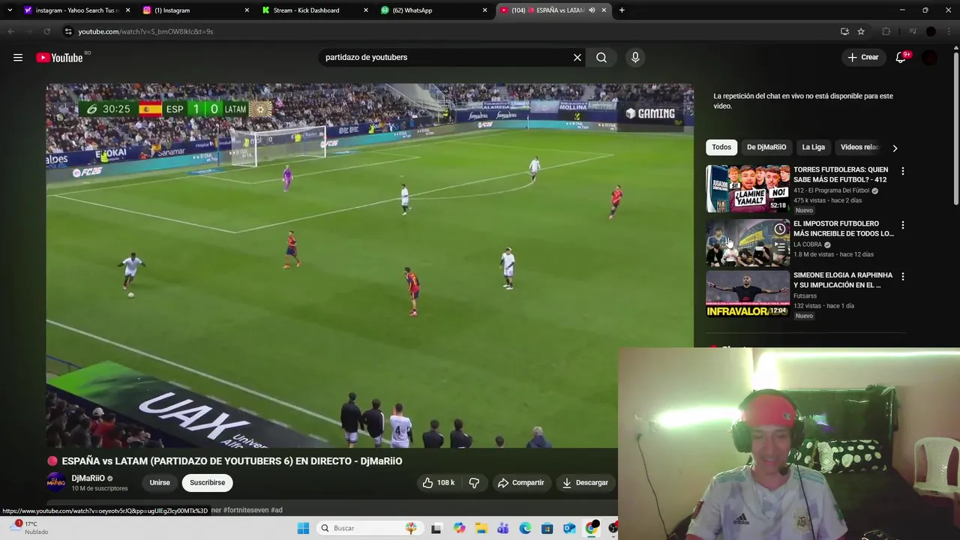Open the 412 - El Programa Del Fútbol channel
The height and width of the screenshot is (540, 960).
(x=831, y=190)
